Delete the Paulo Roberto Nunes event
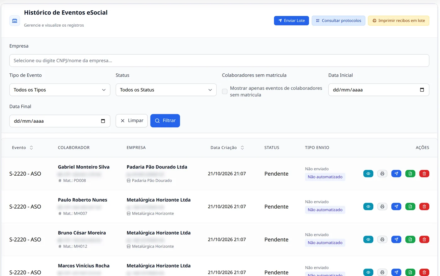 click(x=424, y=206)
